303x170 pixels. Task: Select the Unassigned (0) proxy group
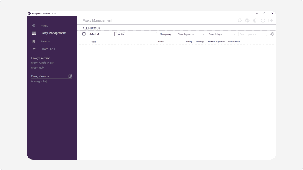point(39,81)
